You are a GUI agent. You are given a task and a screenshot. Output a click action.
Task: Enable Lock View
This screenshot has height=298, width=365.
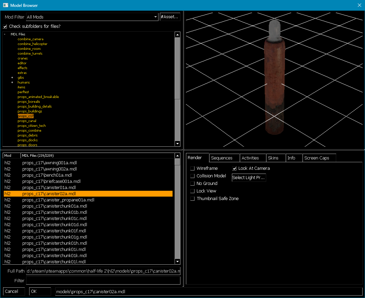point(192,191)
